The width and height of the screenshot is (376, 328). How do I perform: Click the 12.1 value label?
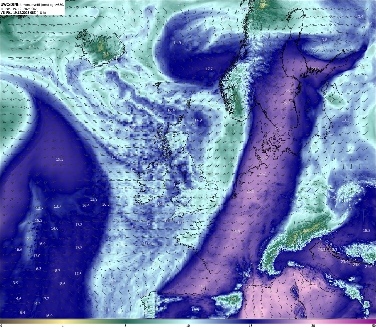tap(28, 239)
